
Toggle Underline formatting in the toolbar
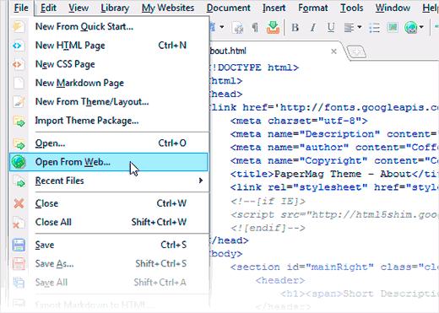tap(331, 27)
